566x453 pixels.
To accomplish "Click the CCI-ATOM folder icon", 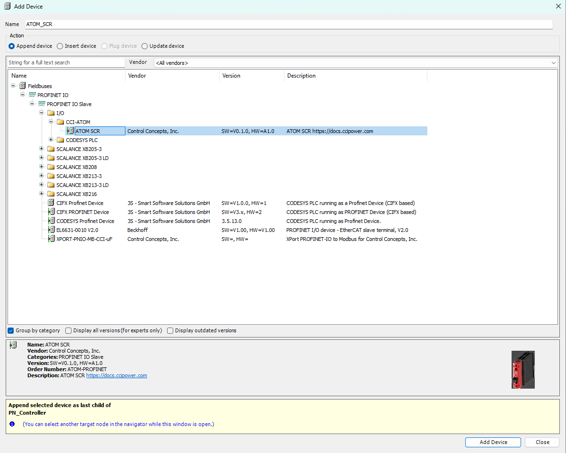I will pyautogui.click(x=60, y=122).
